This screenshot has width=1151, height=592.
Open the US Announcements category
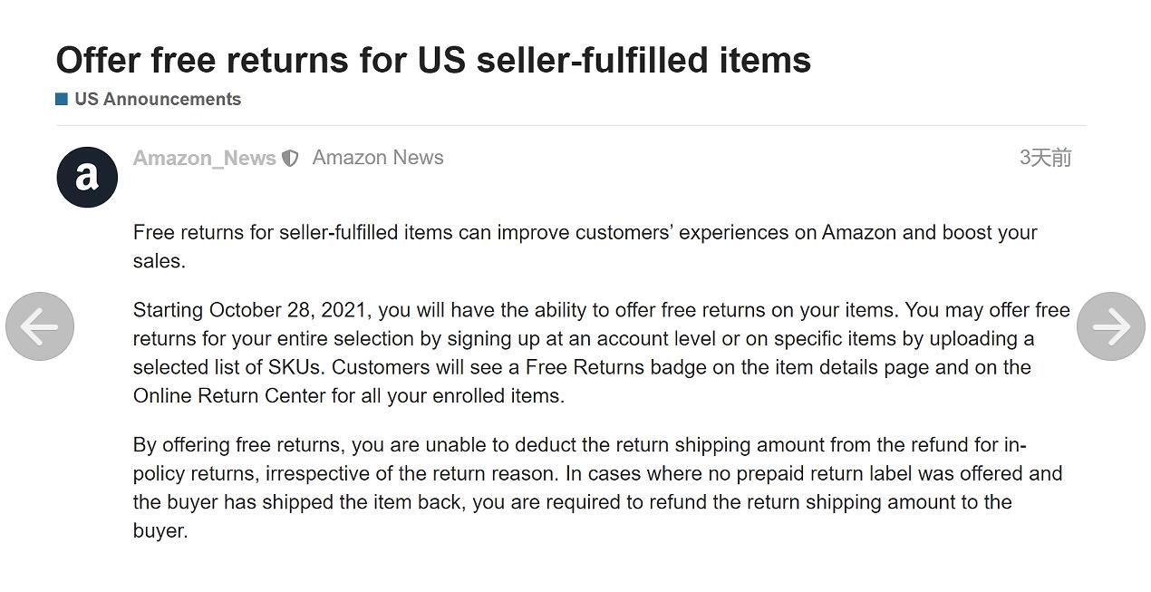158,99
